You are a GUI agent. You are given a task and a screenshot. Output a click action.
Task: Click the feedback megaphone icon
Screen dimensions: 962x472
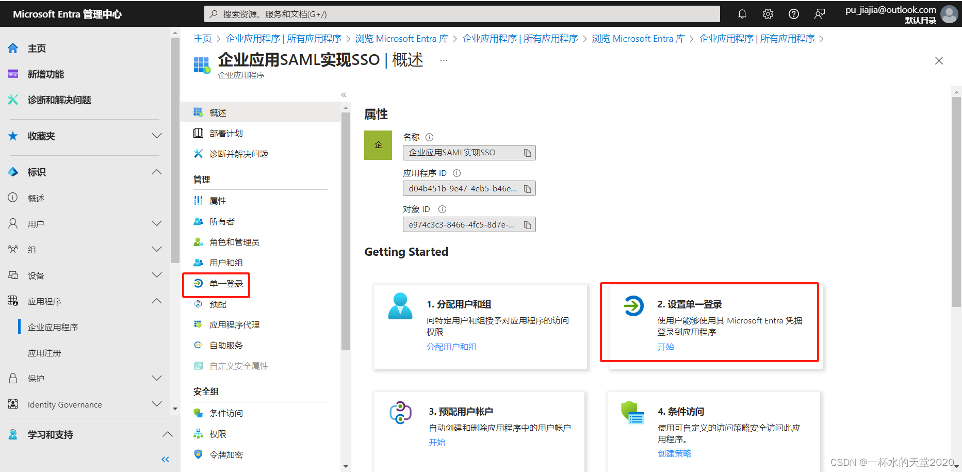[820, 14]
